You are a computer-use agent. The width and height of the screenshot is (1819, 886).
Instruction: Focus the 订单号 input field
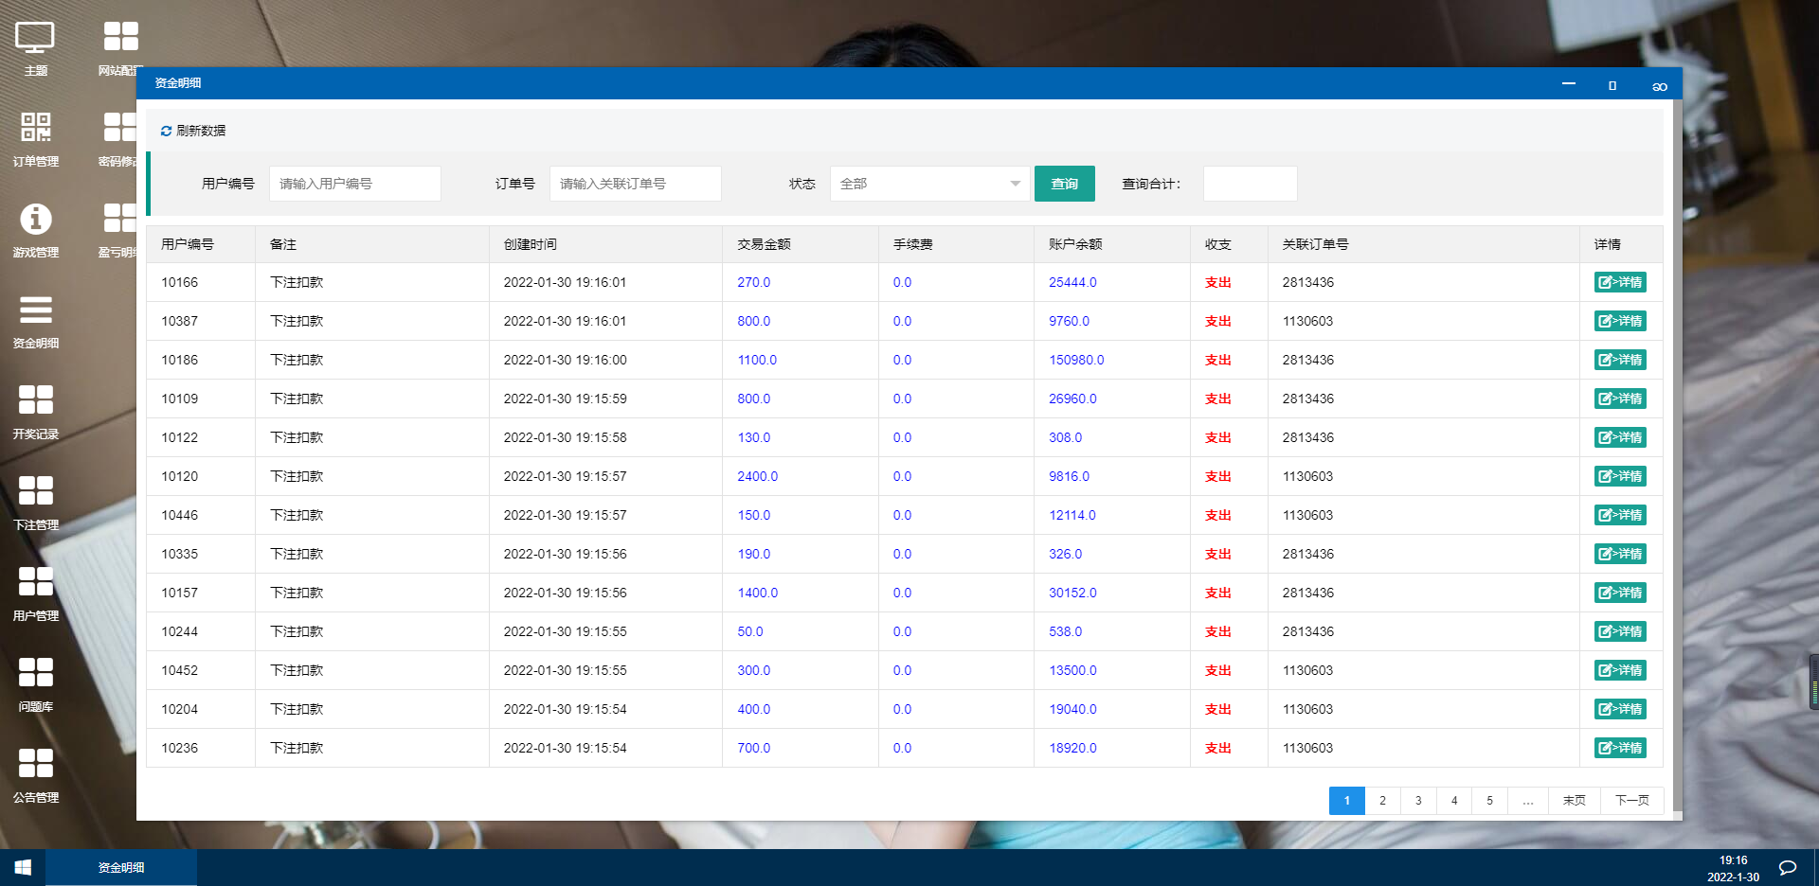click(x=635, y=184)
